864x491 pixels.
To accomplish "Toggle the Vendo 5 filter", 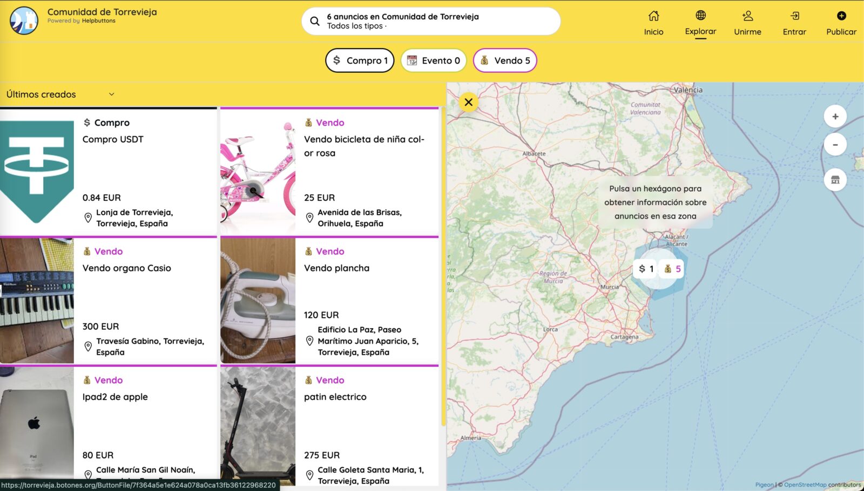I will click(x=505, y=60).
